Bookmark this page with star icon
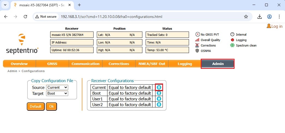Viewport: 285px width, 133px height. pyautogui.click(x=246, y=17)
